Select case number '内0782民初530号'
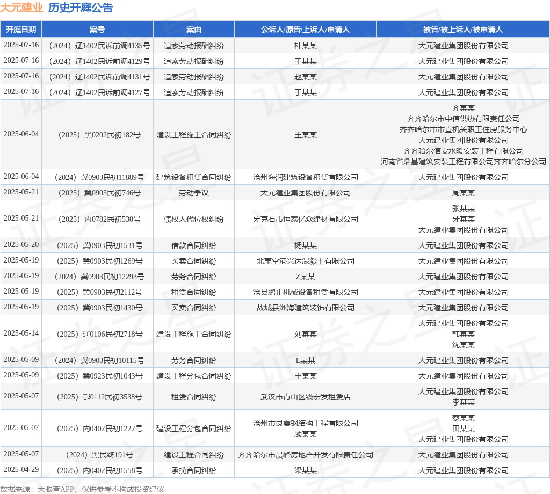The width and height of the screenshot is (550, 494). (112, 219)
